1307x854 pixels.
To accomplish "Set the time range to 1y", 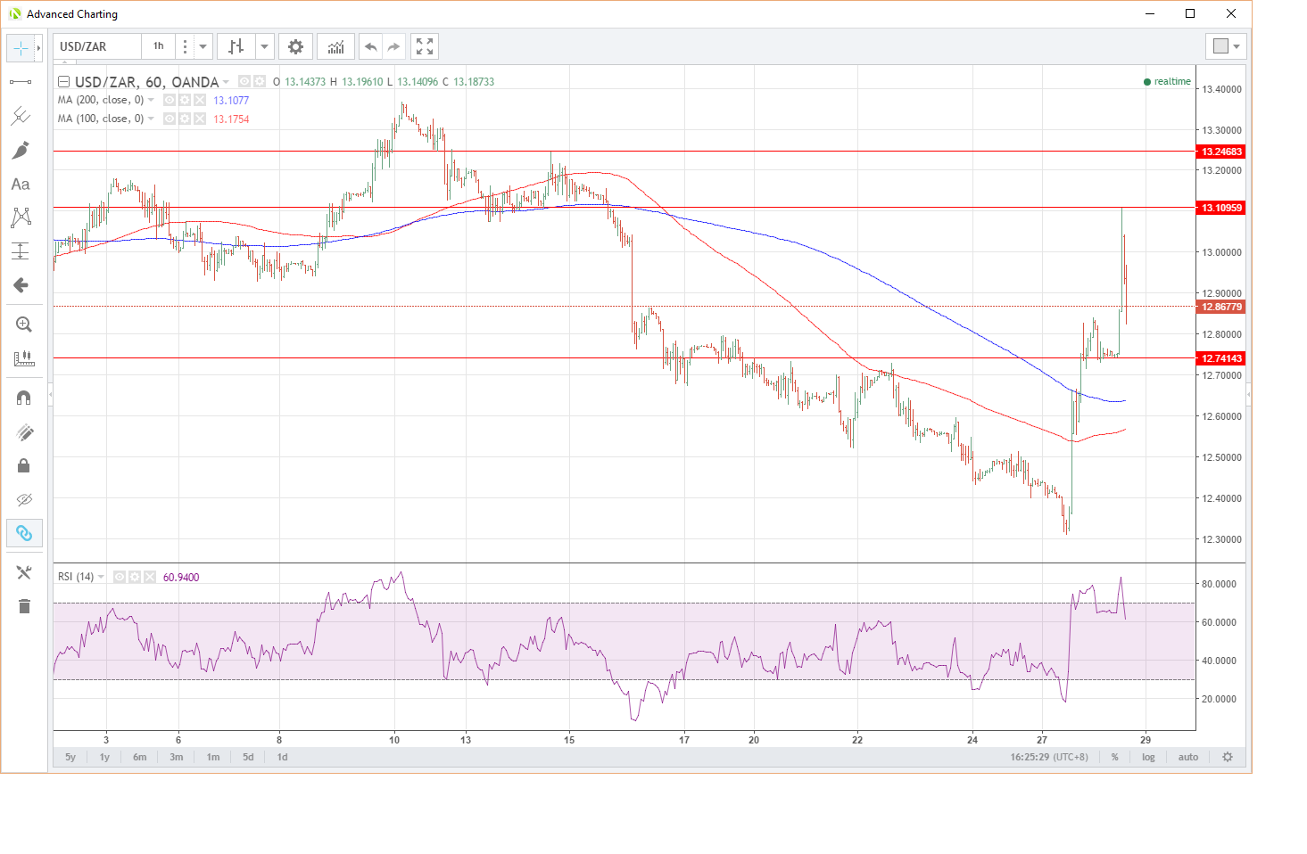I will pyautogui.click(x=104, y=757).
